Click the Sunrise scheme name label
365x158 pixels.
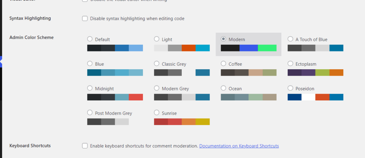coord(169,113)
